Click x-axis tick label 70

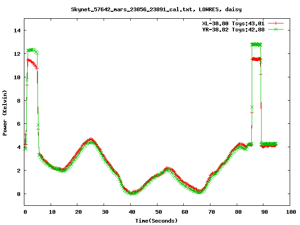(211, 212)
